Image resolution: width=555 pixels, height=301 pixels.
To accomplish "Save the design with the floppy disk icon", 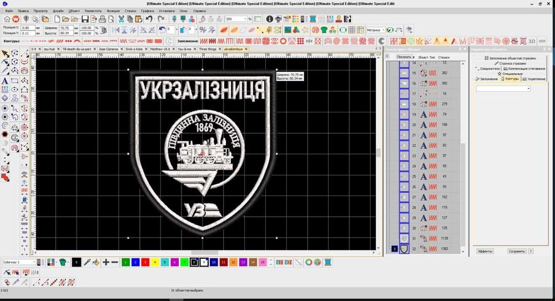I will tap(85, 19).
